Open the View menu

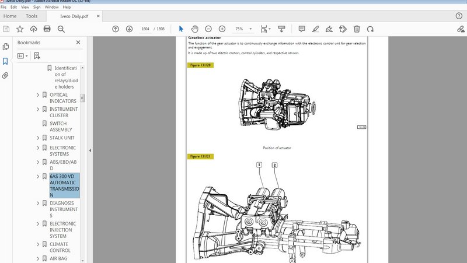pyautogui.click(x=25, y=7)
